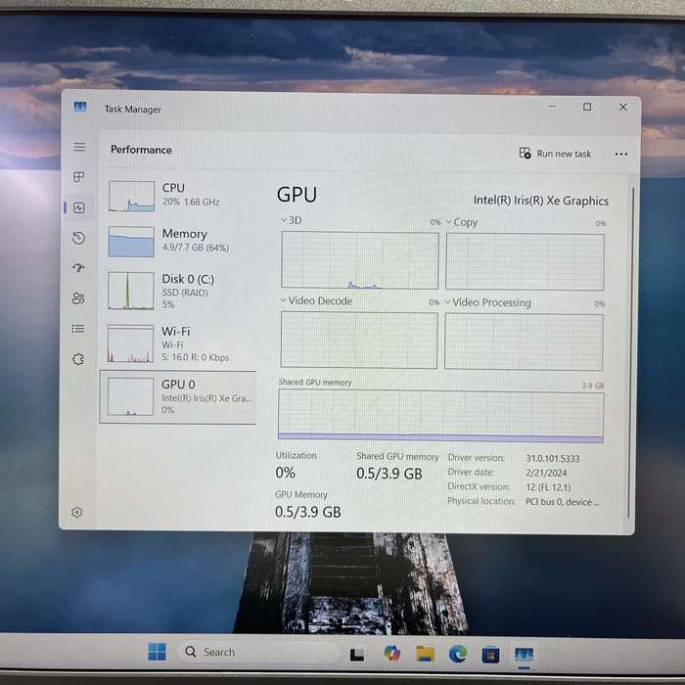Minimize the Task Manager window

(x=552, y=106)
